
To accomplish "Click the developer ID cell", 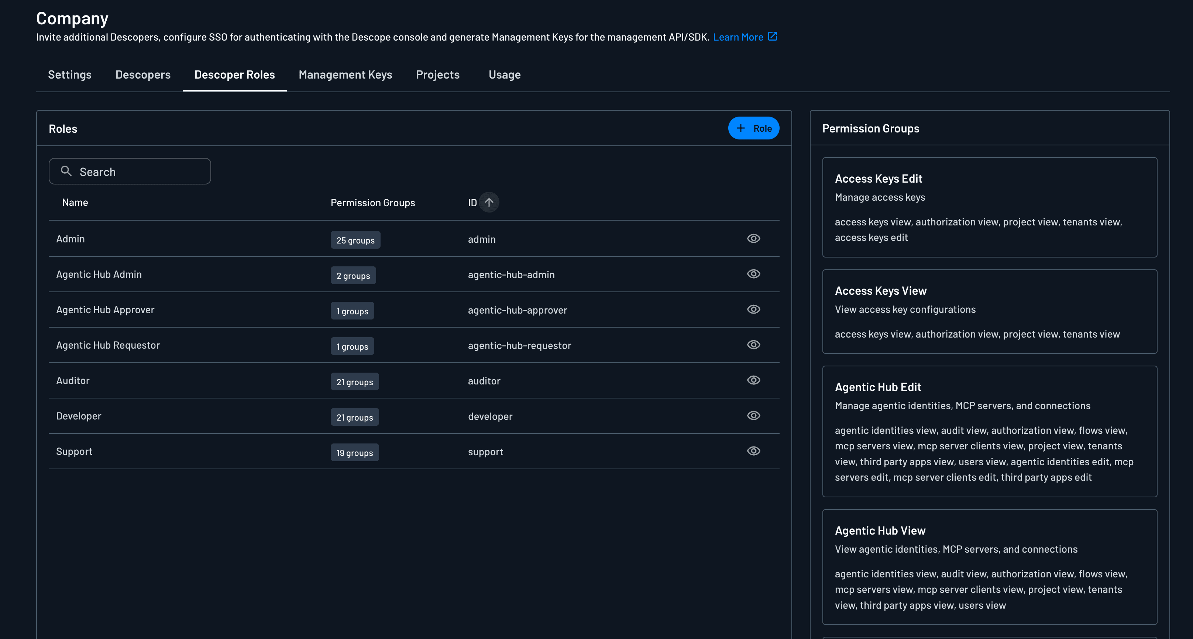I will point(491,416).
